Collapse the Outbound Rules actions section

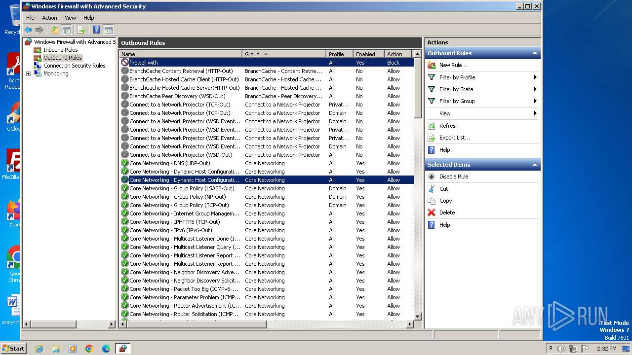click(534, 53)
